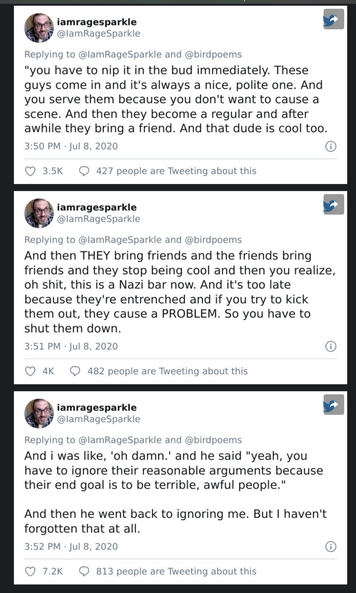Open info icon on 3:52 PM tweet

pyautogui.click(x=331, y=546)
